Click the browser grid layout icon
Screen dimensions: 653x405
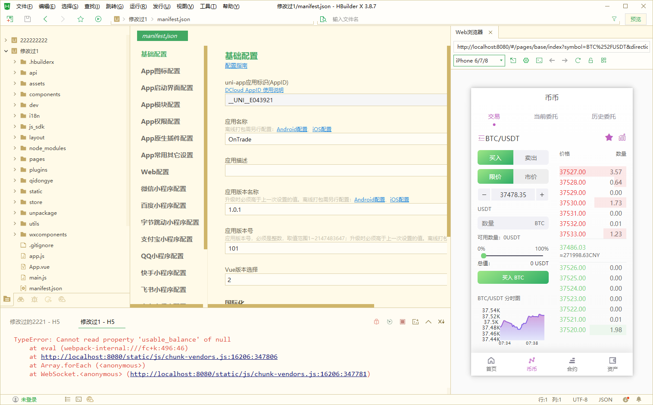[x=603, y=60]
